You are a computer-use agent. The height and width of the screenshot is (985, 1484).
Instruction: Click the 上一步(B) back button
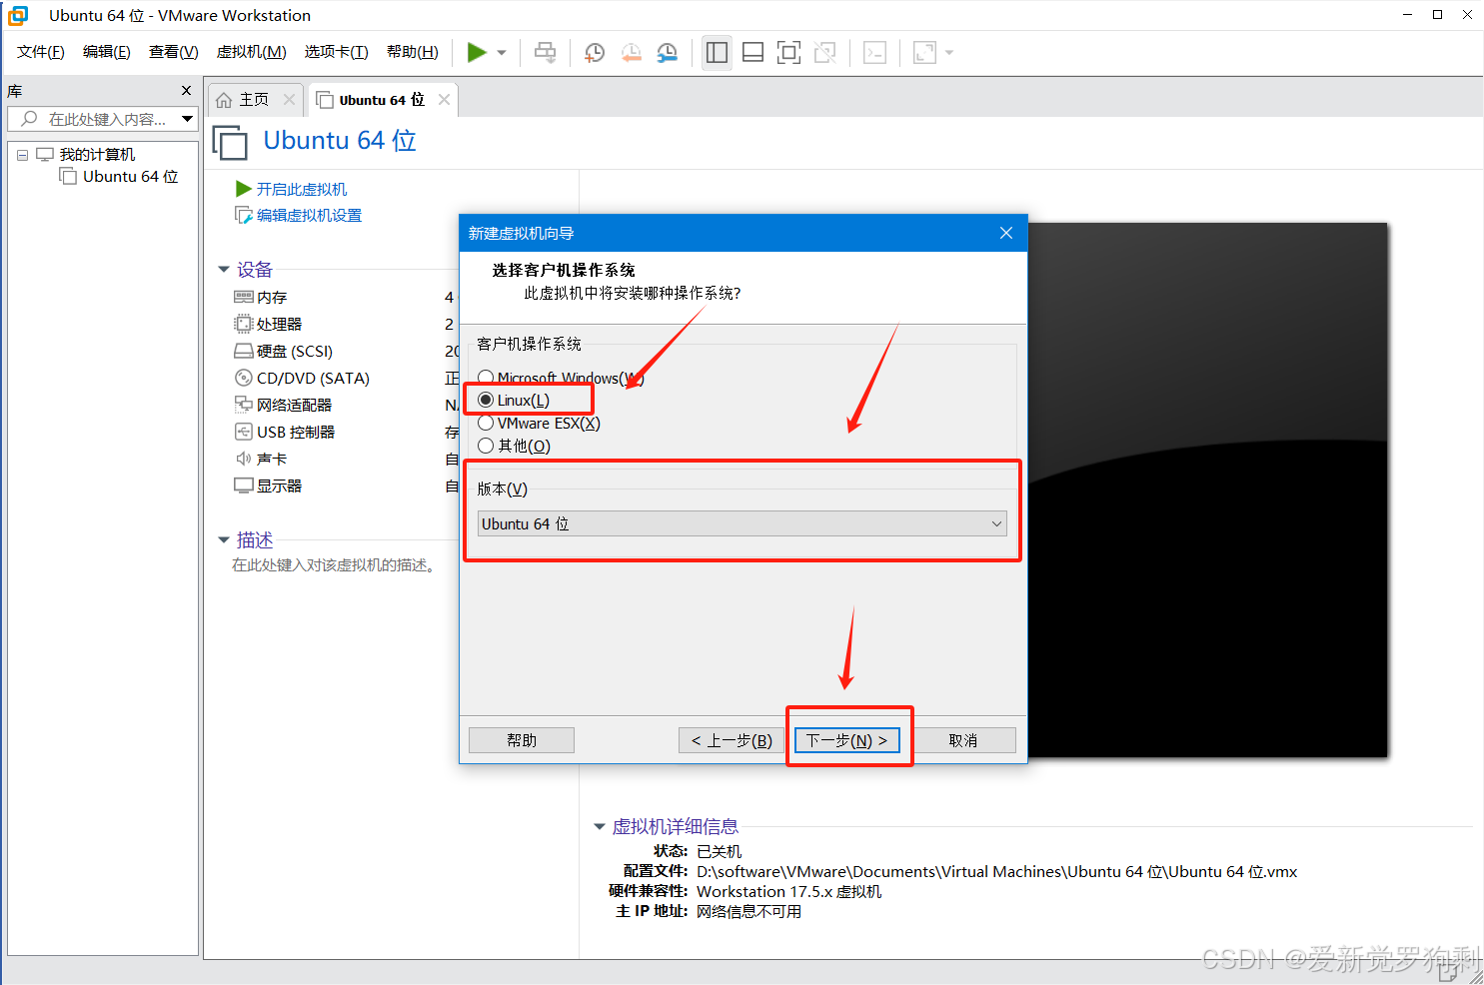coord(732,740)
